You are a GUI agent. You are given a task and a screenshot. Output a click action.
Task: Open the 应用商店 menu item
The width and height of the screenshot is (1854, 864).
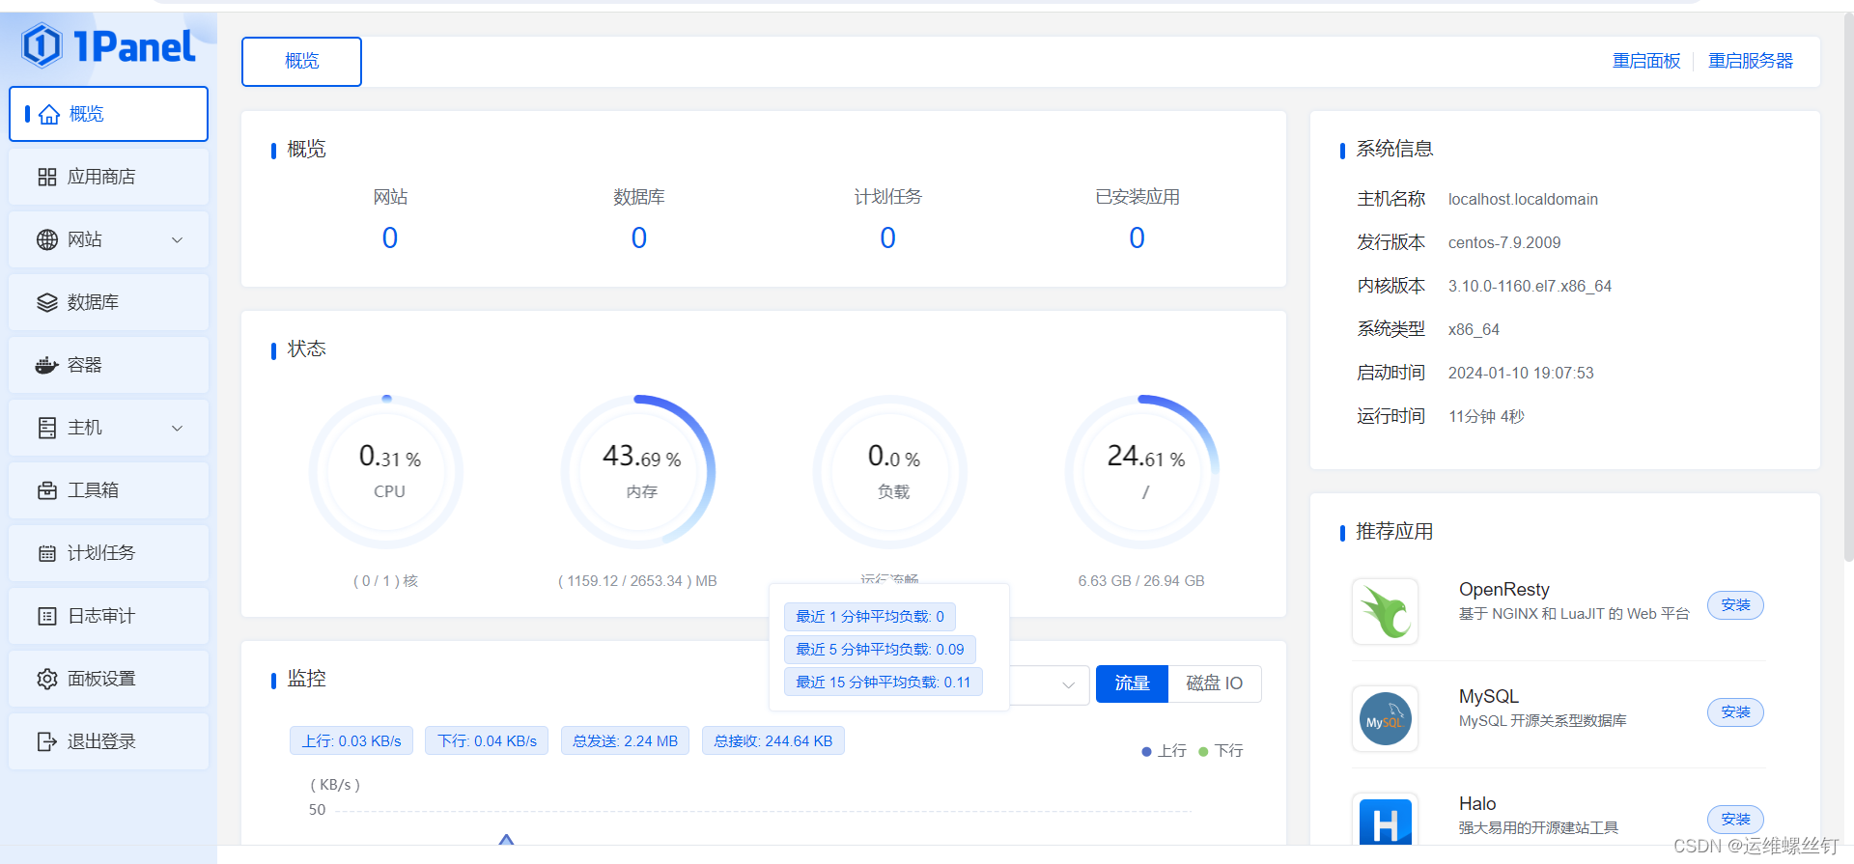(108, 177)
